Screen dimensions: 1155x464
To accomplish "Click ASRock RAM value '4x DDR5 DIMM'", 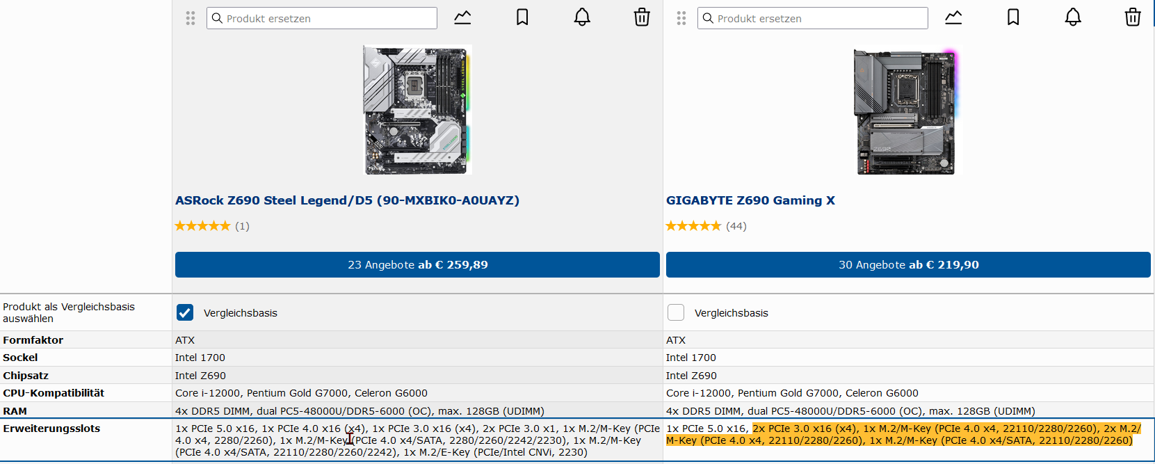I will (360, 411).
